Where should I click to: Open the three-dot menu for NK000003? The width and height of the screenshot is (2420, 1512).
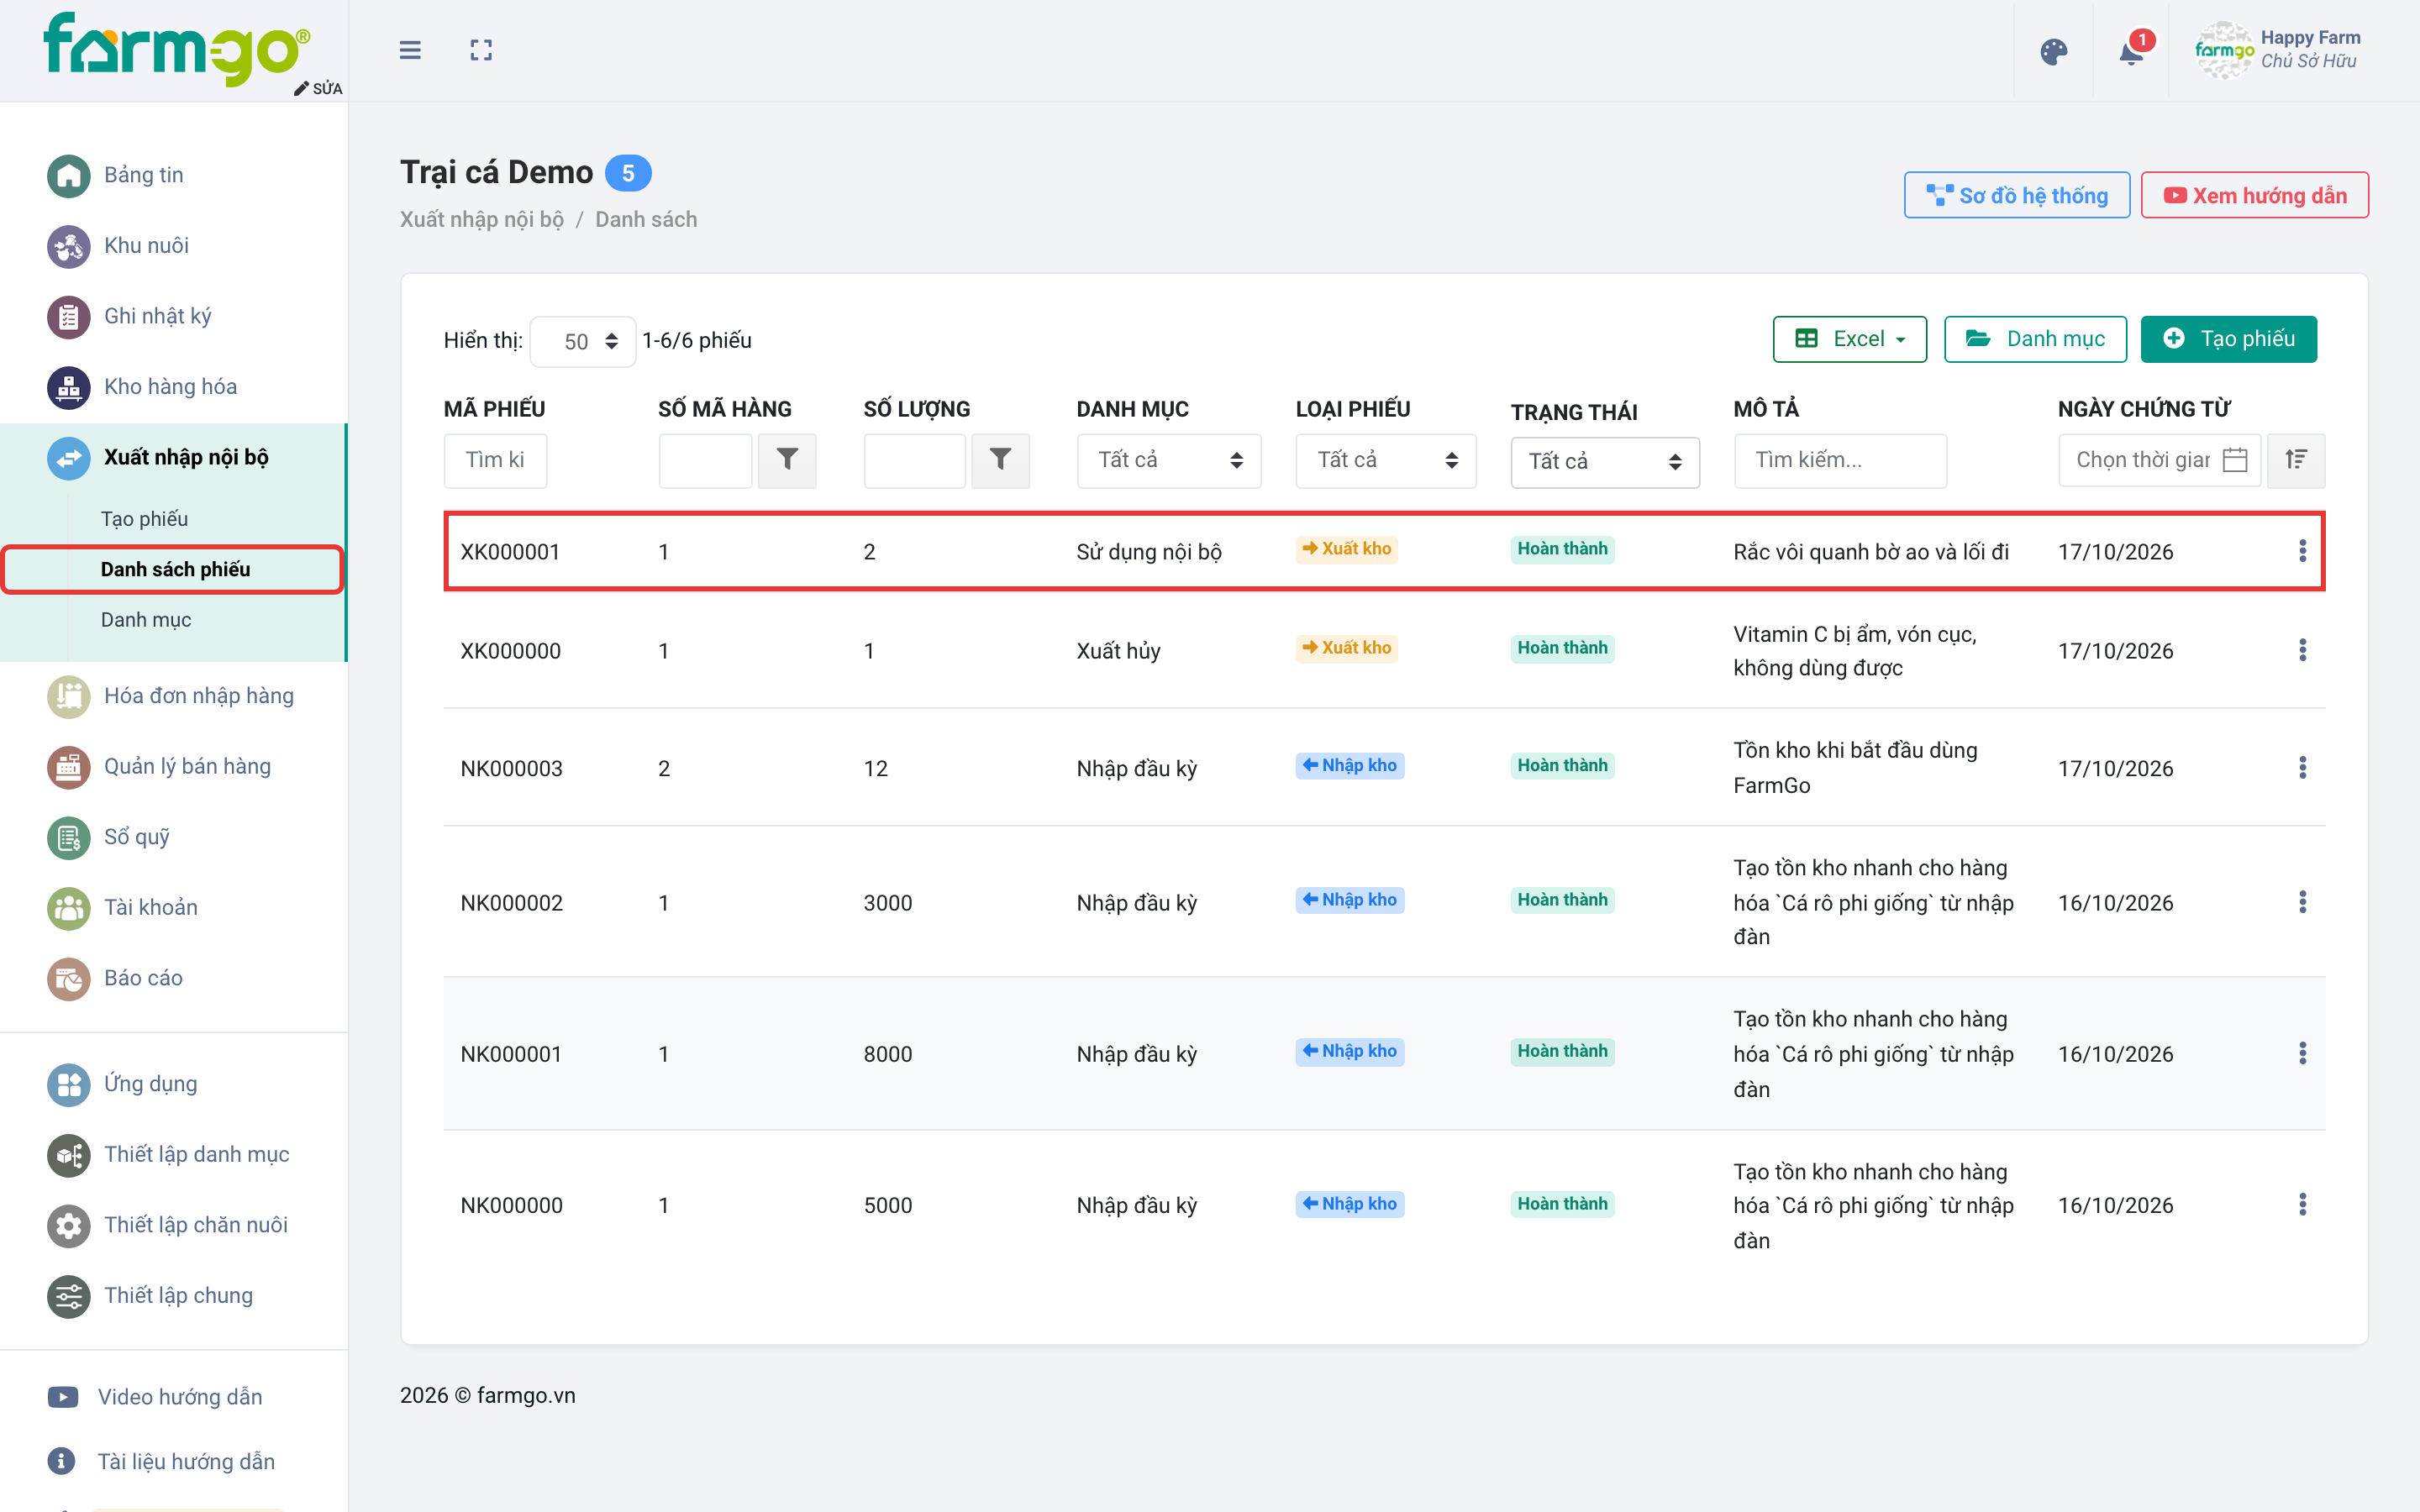coord(2302,768)
